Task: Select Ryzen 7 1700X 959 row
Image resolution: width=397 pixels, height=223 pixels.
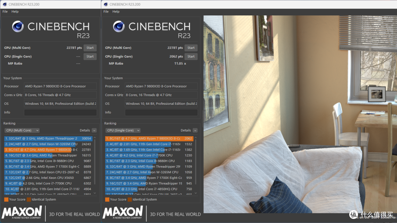Action: coord(149,178)
